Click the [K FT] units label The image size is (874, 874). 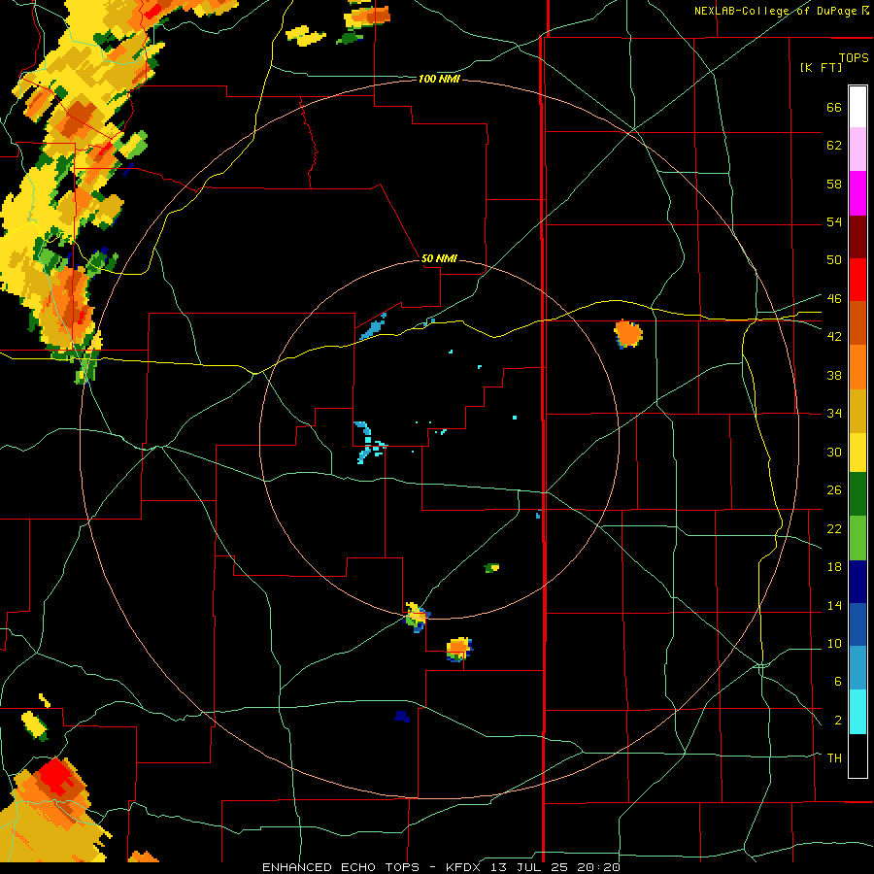pos(821,67)
